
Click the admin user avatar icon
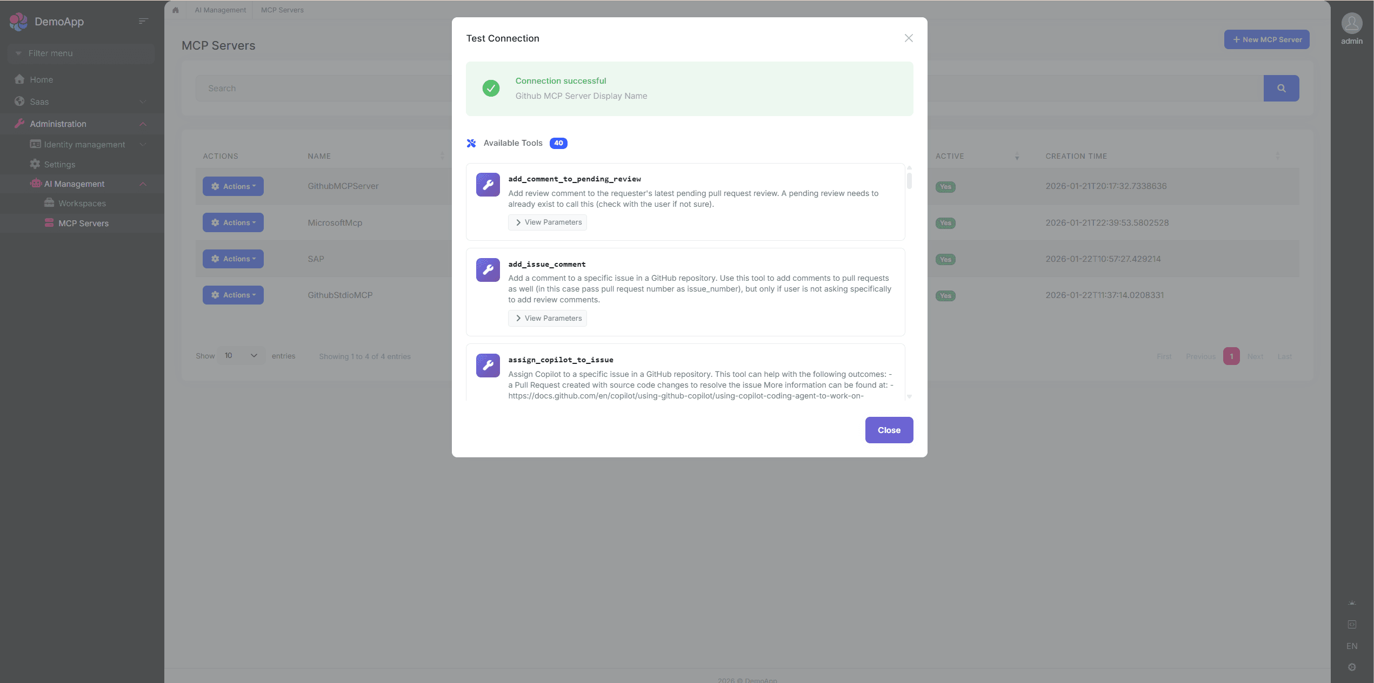pyautogui.click(x=1351, y=23)
